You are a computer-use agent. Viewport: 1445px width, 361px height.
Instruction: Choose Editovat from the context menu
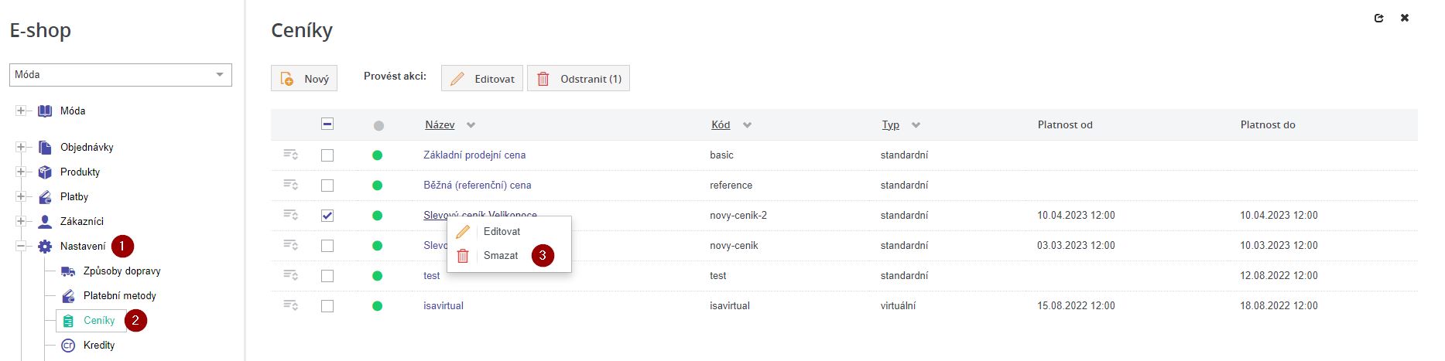[x=501, y=232]
